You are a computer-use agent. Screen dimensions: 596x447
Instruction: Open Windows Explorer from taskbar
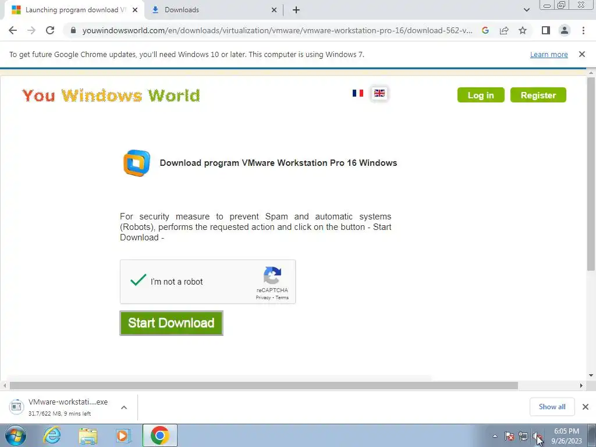88,435
